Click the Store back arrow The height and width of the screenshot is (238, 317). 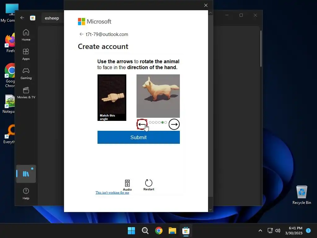pos(22,18)
